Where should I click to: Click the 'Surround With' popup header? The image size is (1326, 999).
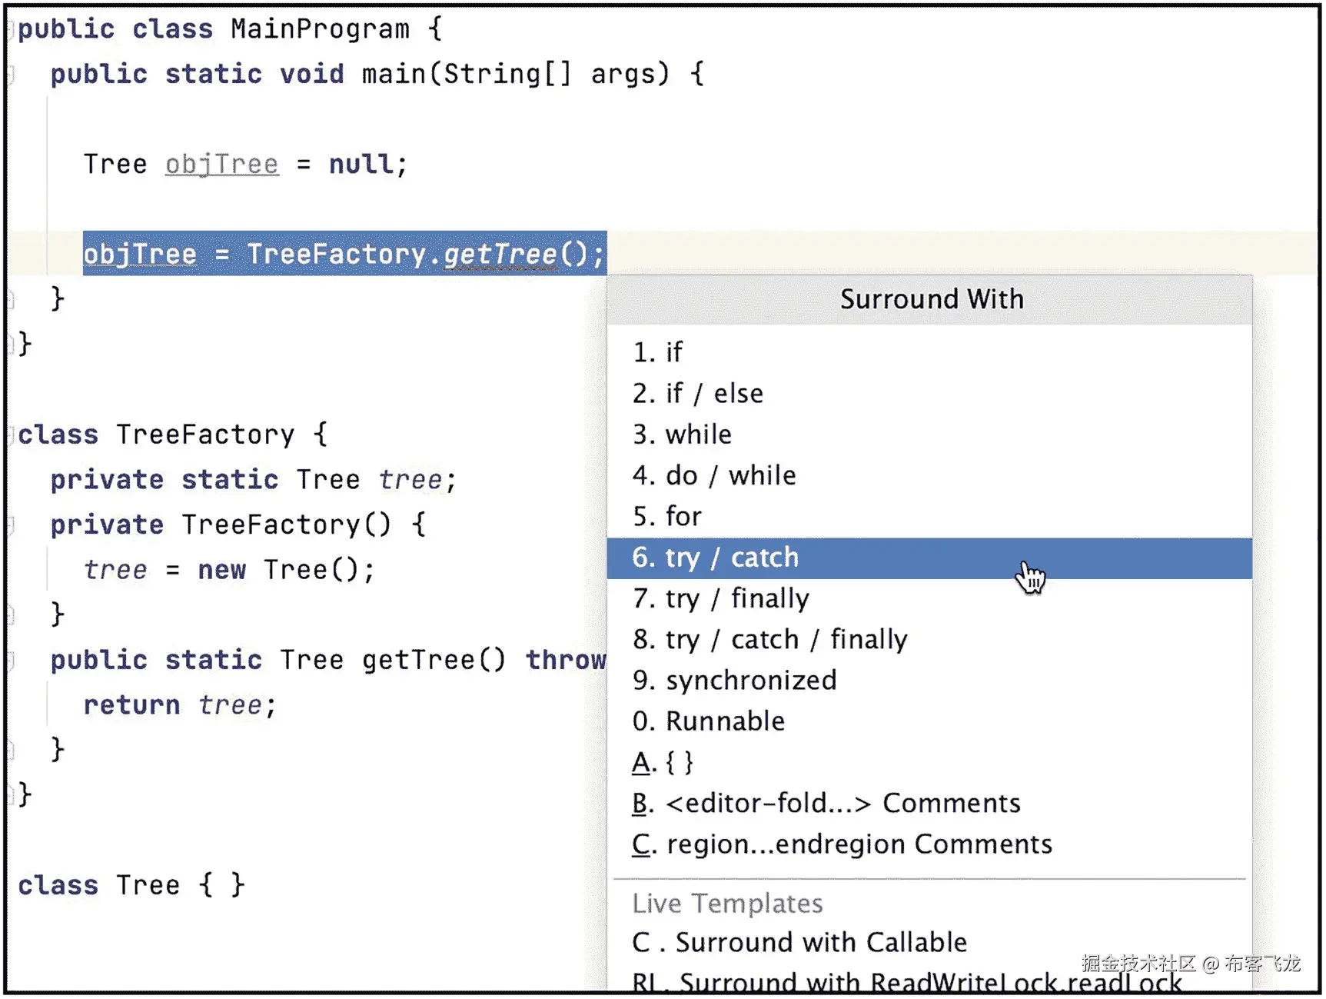931,299
